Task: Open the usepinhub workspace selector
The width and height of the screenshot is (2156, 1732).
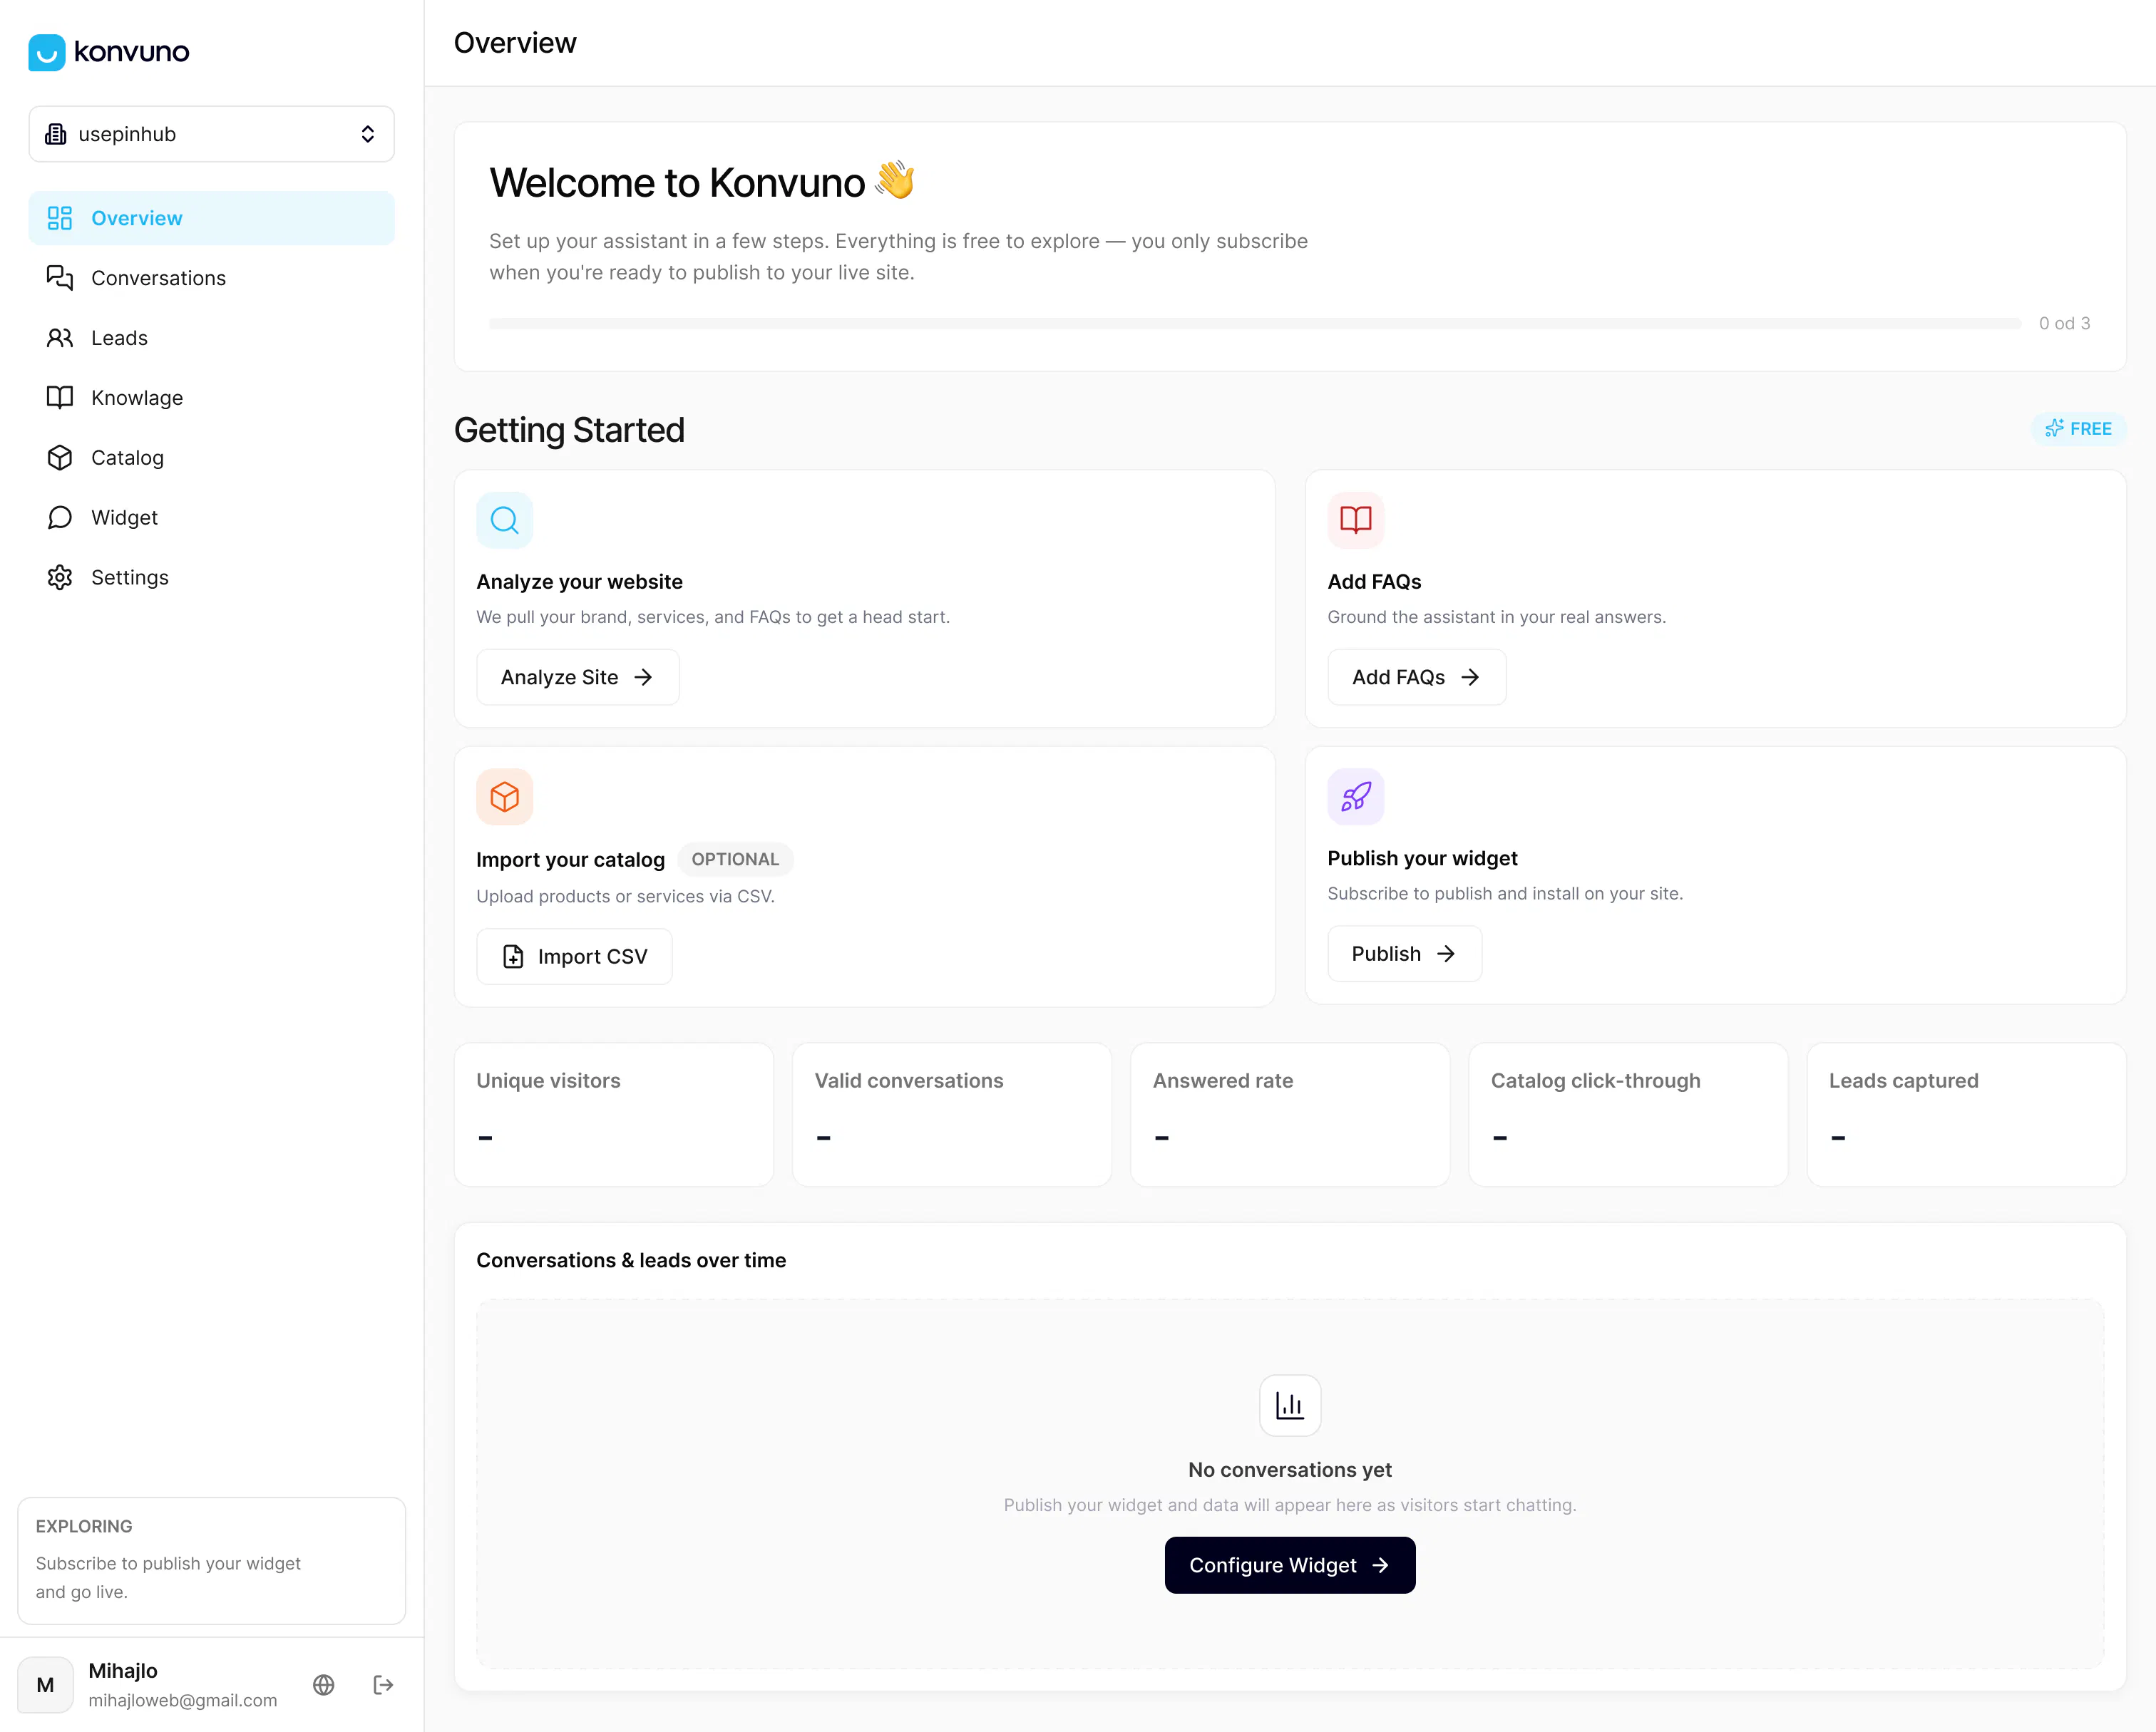Action: [211, 134]
